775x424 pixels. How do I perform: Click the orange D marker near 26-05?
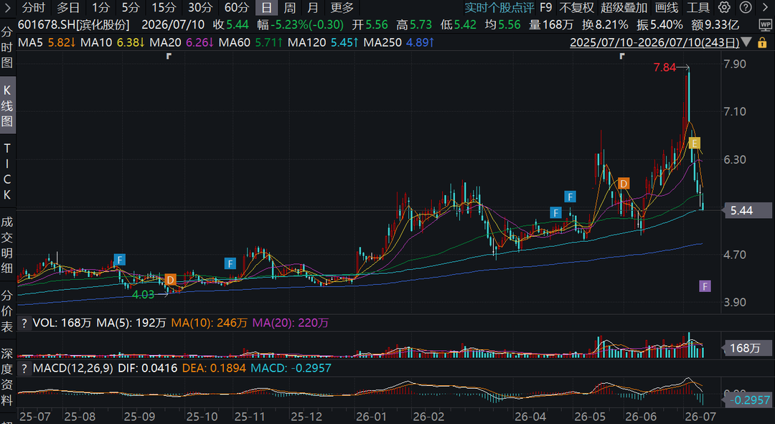point(624,184)
